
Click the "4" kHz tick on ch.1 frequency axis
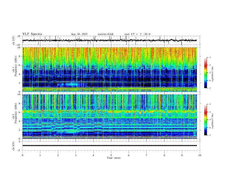[x=20, y=74]
